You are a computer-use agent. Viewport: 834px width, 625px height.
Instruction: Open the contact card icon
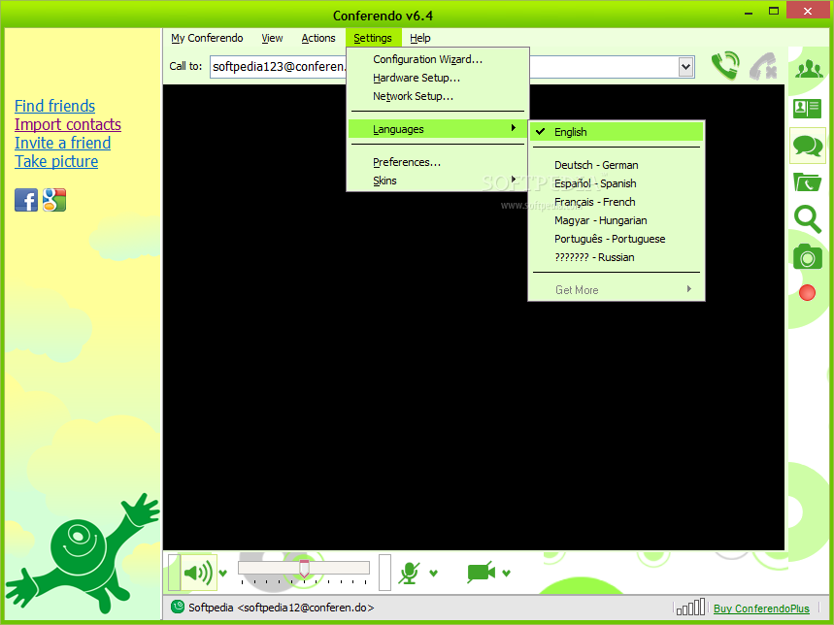807,109
